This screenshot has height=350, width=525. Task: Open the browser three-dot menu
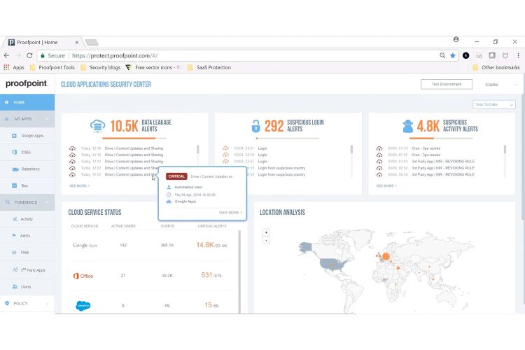(518, 55)
